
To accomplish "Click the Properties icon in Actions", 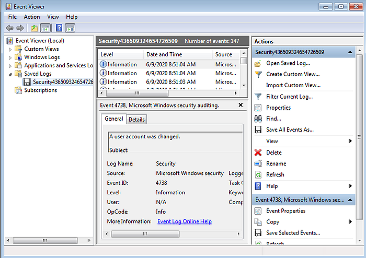I will [x=258, y=108].
